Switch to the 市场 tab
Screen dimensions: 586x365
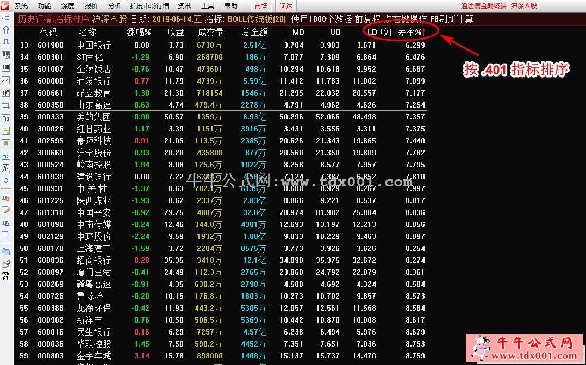point(261,6)
